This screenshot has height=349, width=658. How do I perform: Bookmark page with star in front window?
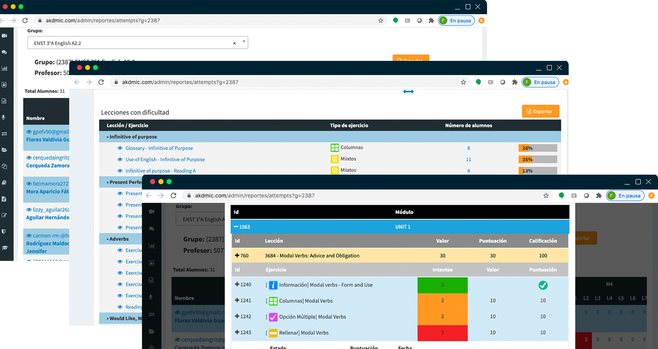(x=546, y=196)
